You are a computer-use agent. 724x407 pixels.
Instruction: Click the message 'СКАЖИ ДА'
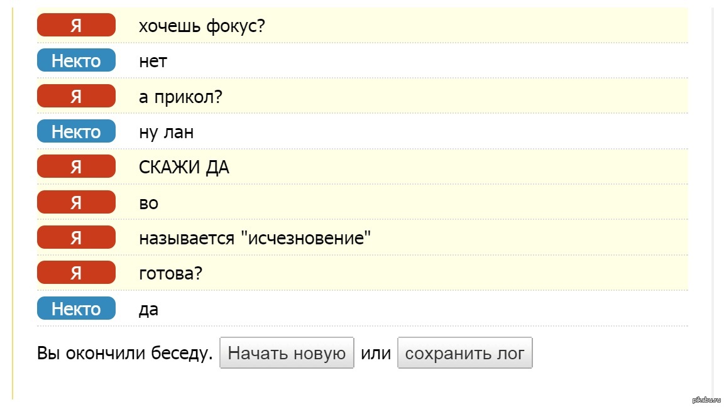184,167
